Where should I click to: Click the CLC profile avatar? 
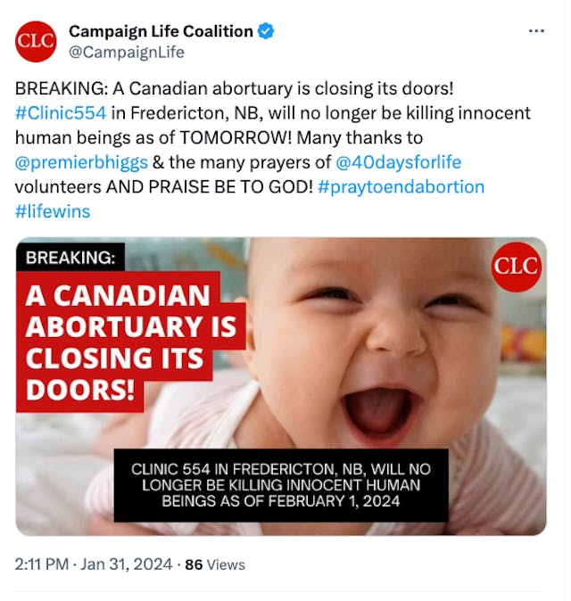click(36, 41)
